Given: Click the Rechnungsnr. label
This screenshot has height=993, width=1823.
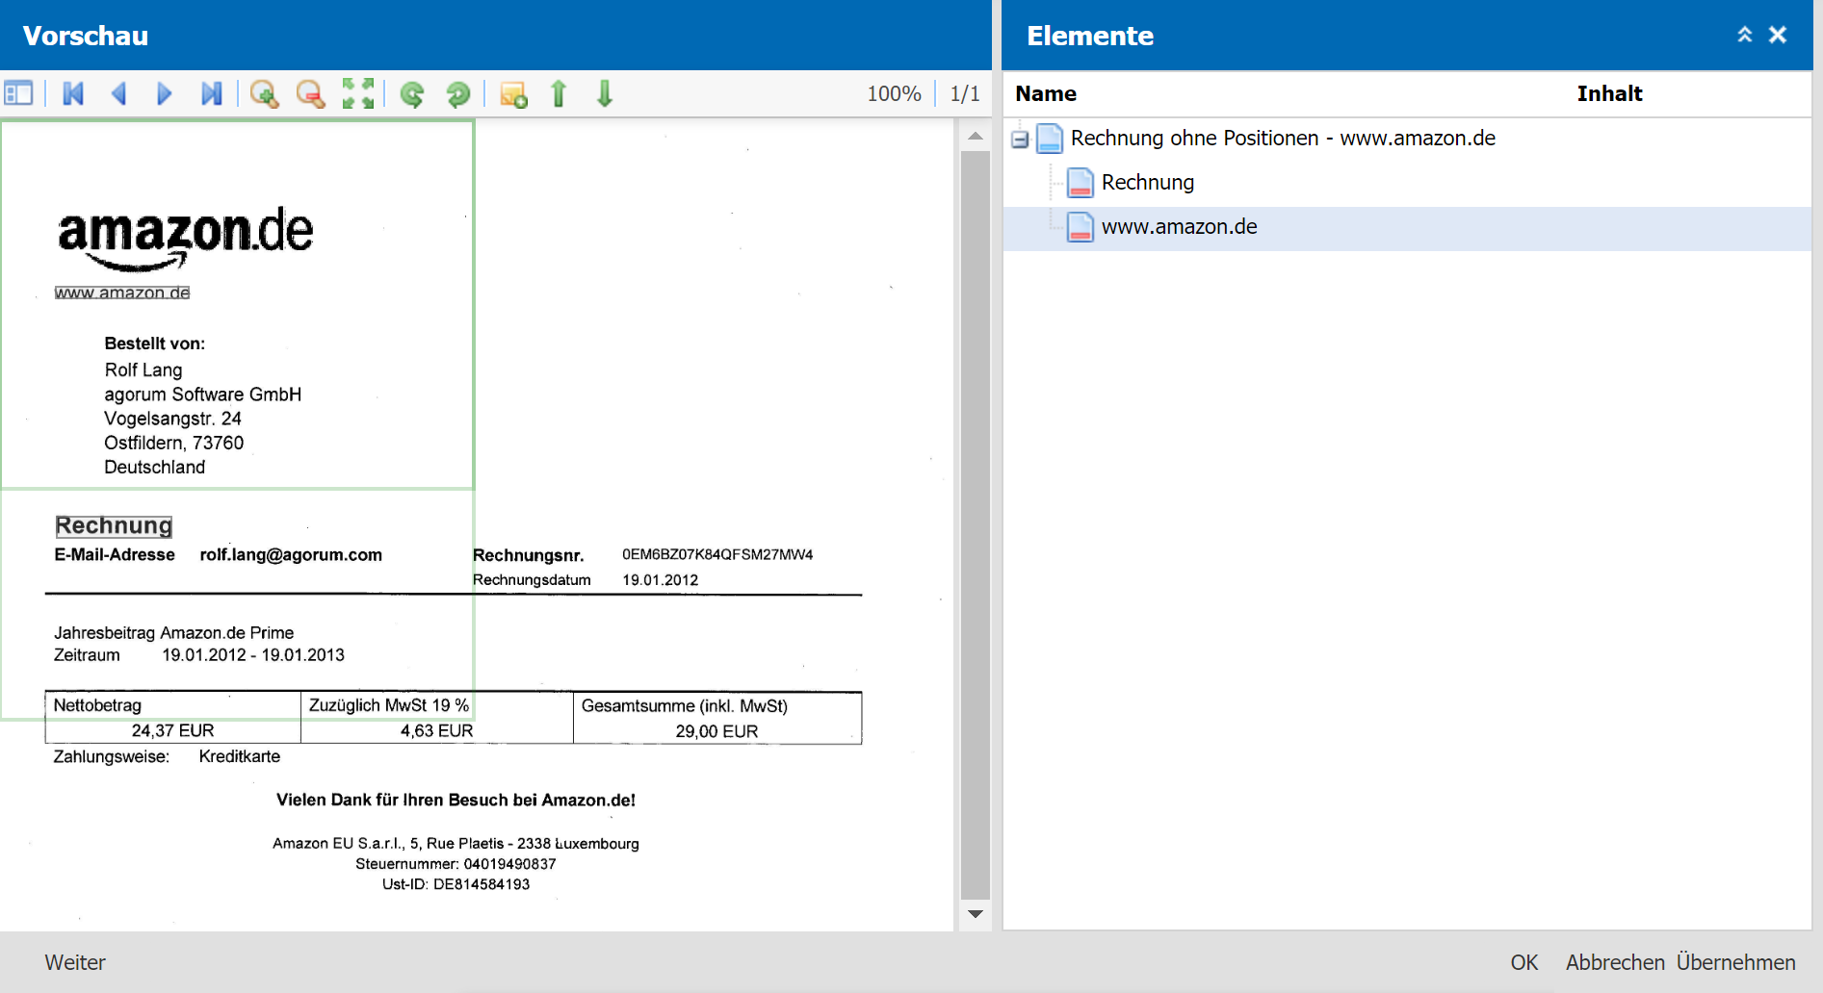Looking at the screenshot, I should pyautogui.click(x=528, y=555).
